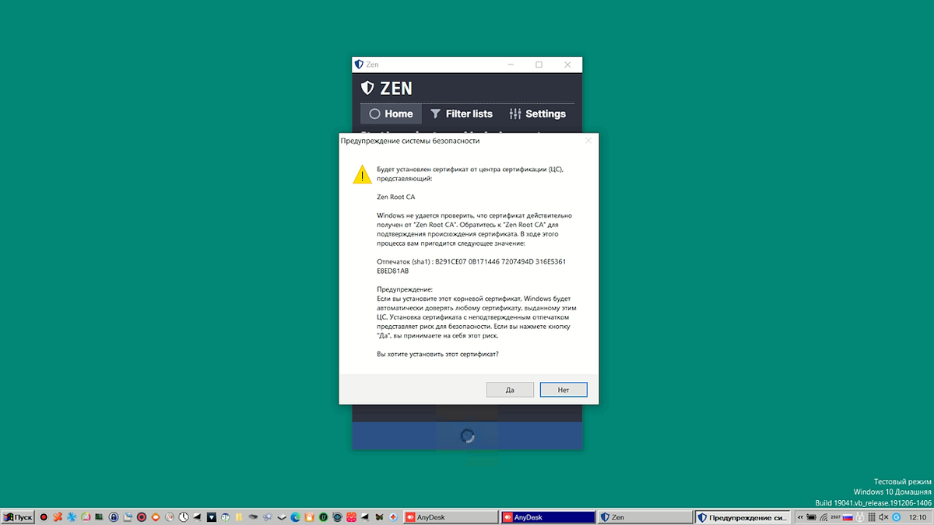This screenshot has width=934, height=525.
Task: Switch input language via Russian flag
Action: tap(848, 517)
